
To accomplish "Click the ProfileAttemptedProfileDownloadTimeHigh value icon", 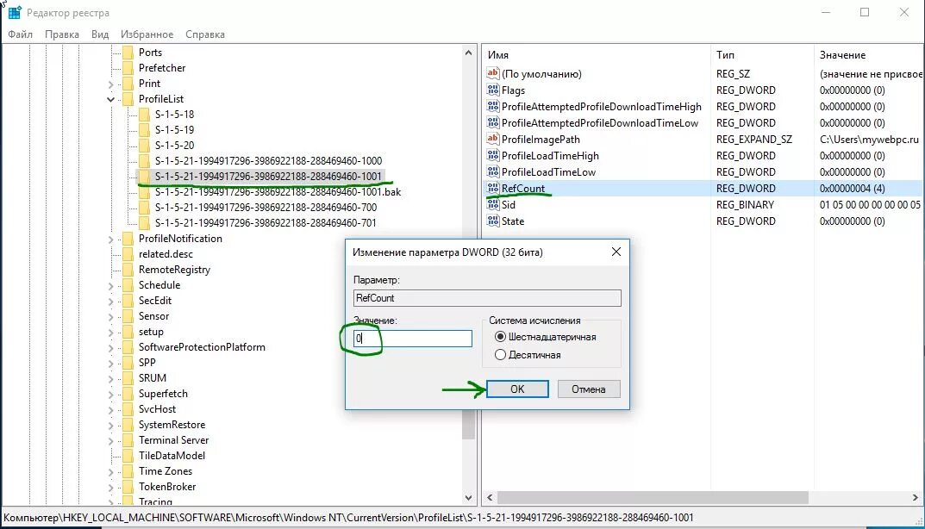I will pyautogui.click(x=492, y=106).
